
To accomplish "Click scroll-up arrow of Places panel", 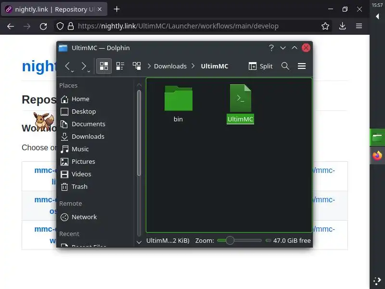I will [x=139, y=85].
